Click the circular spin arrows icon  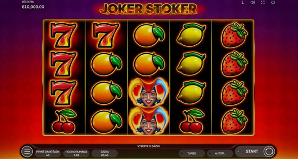pyautogui.click(x=269, y=152)
